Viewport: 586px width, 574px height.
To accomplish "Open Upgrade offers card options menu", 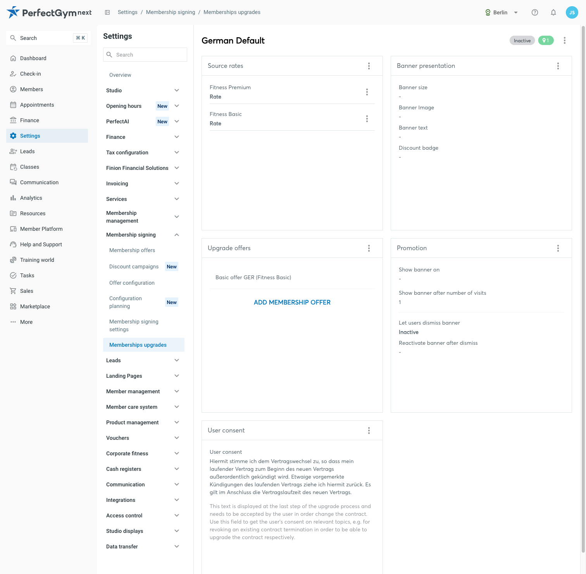I will [369, 248].
